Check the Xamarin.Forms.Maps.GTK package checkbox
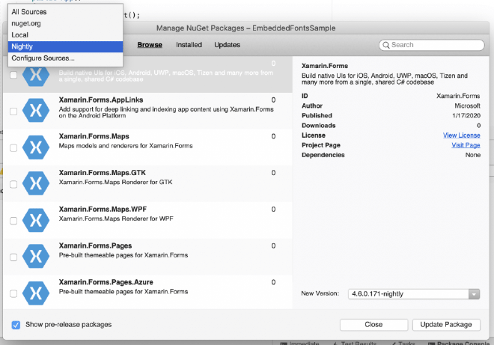The height and width of the screenshot is (345, 494). (13, 184)
